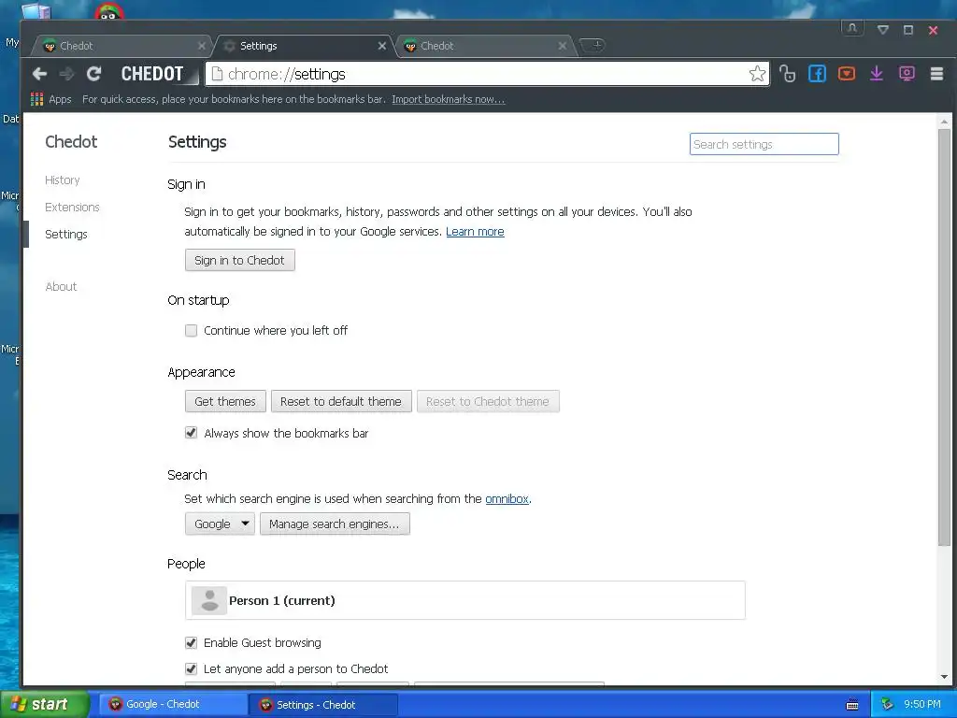The width and height of the screenshot is (957, 718).
Task: Close the third tab named Chedot
Action: (562, 46)
